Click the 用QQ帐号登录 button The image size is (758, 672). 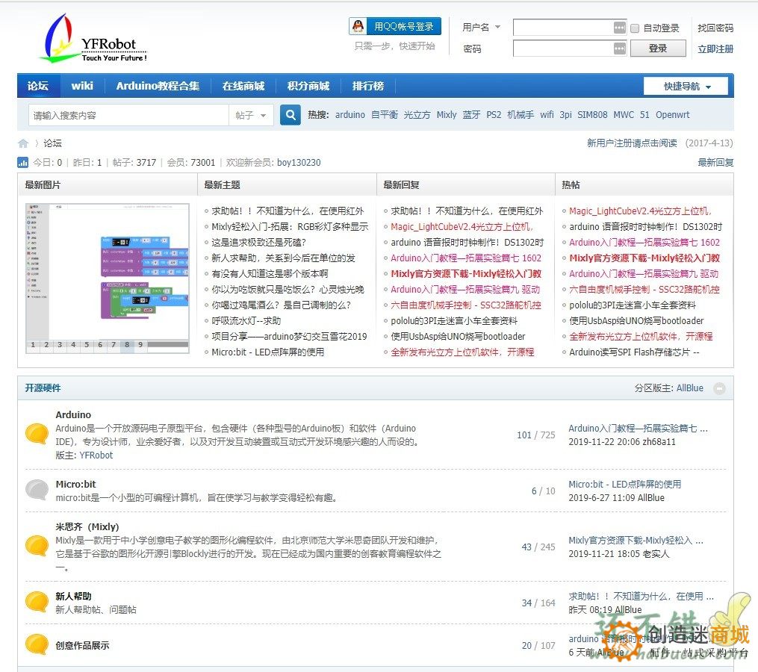(x=395, y=26)
